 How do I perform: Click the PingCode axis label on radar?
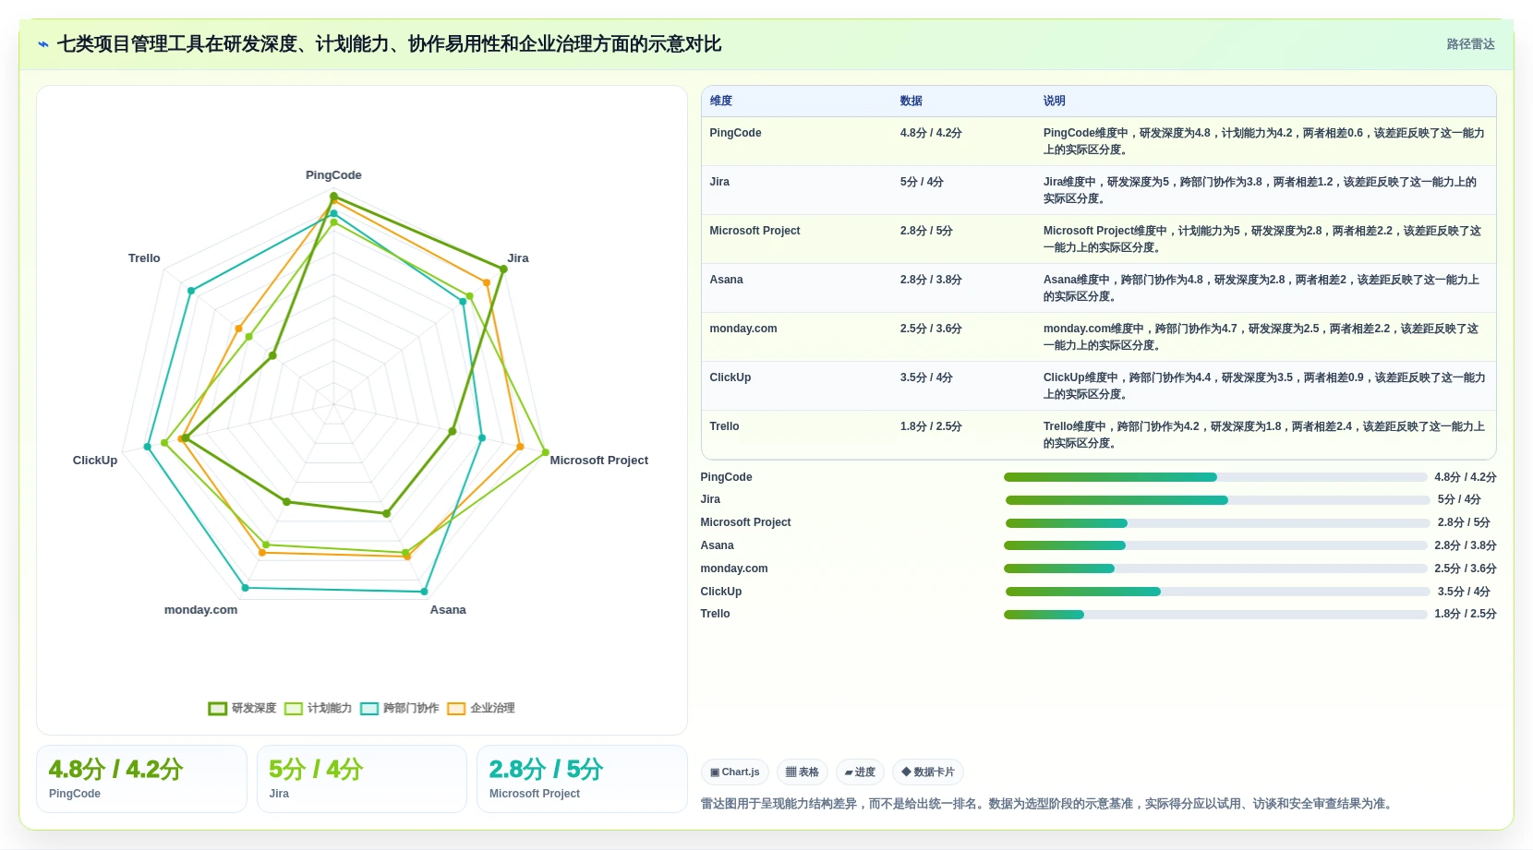pos(333,175)
